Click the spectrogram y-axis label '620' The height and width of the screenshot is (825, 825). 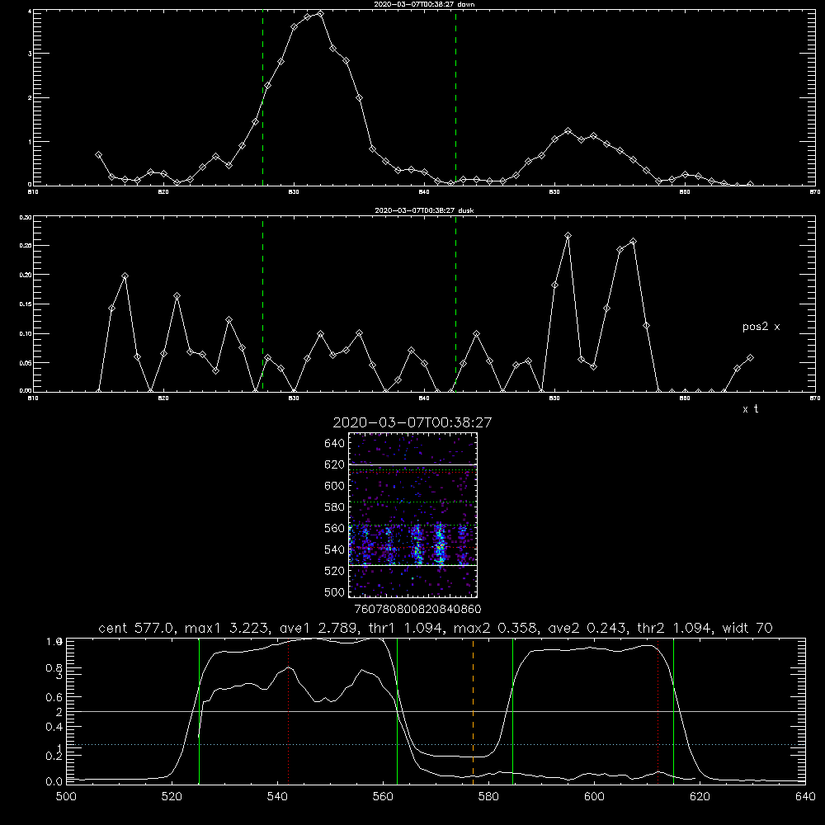pos(335,464)
